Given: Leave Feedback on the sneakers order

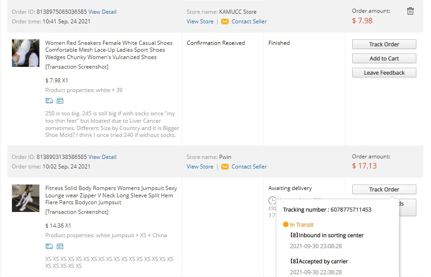Looking at the screenshot, I should pyautogui.click(x=384, y=73).
